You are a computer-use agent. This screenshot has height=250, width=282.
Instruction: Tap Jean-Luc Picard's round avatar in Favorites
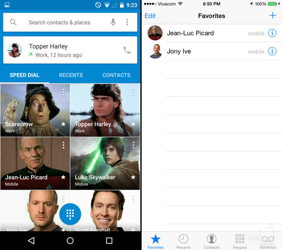click(155, 33)
